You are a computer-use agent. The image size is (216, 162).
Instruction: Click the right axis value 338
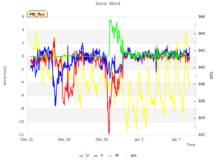point(201,84)
